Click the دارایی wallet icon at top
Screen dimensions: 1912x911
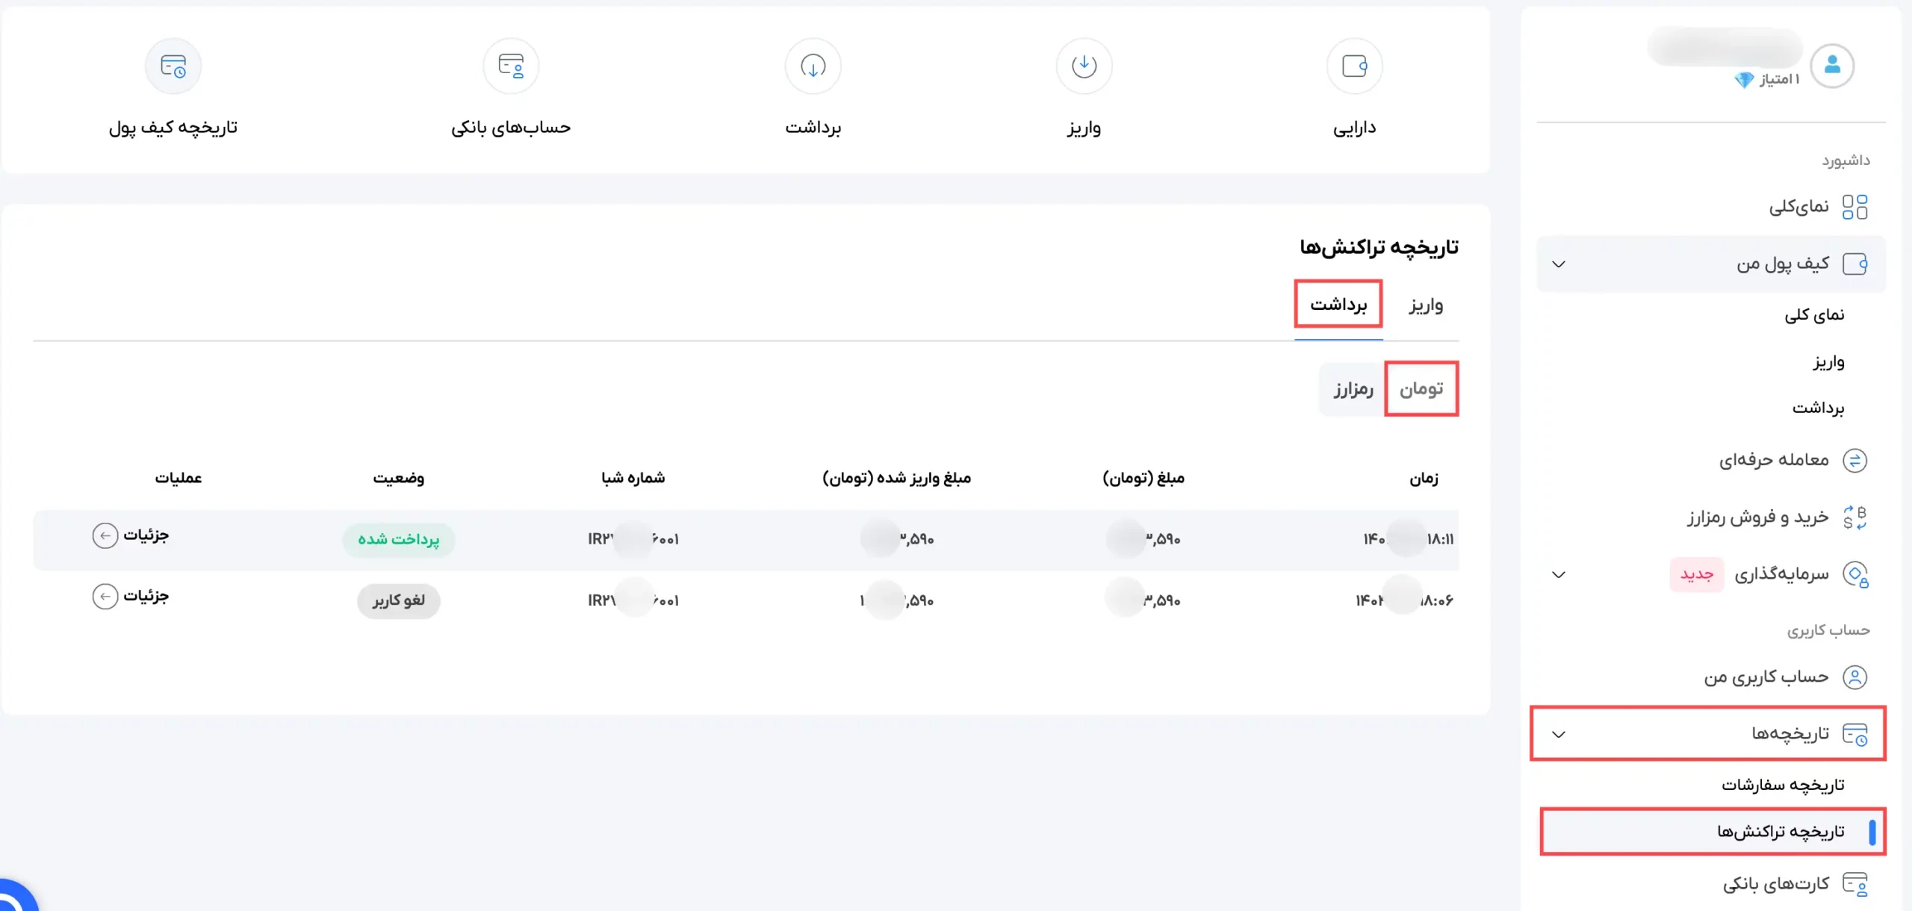point(1354,66)
